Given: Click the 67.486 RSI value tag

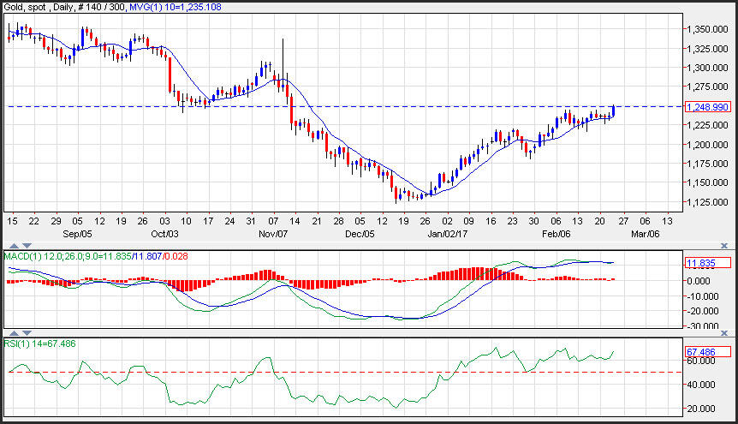Looking at the screenshot, I should pos(706,352).
